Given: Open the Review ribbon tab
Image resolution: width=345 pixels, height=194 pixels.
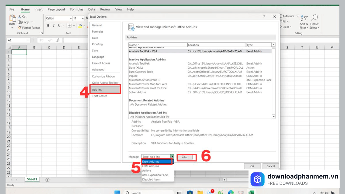Looking at the screenshot, I should point(105,9).
